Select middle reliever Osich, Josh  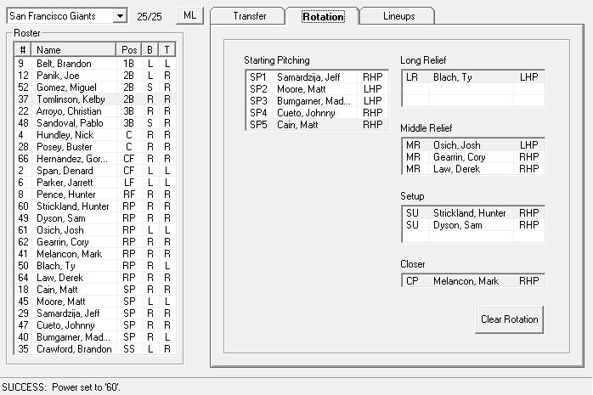tap(472, 145)
